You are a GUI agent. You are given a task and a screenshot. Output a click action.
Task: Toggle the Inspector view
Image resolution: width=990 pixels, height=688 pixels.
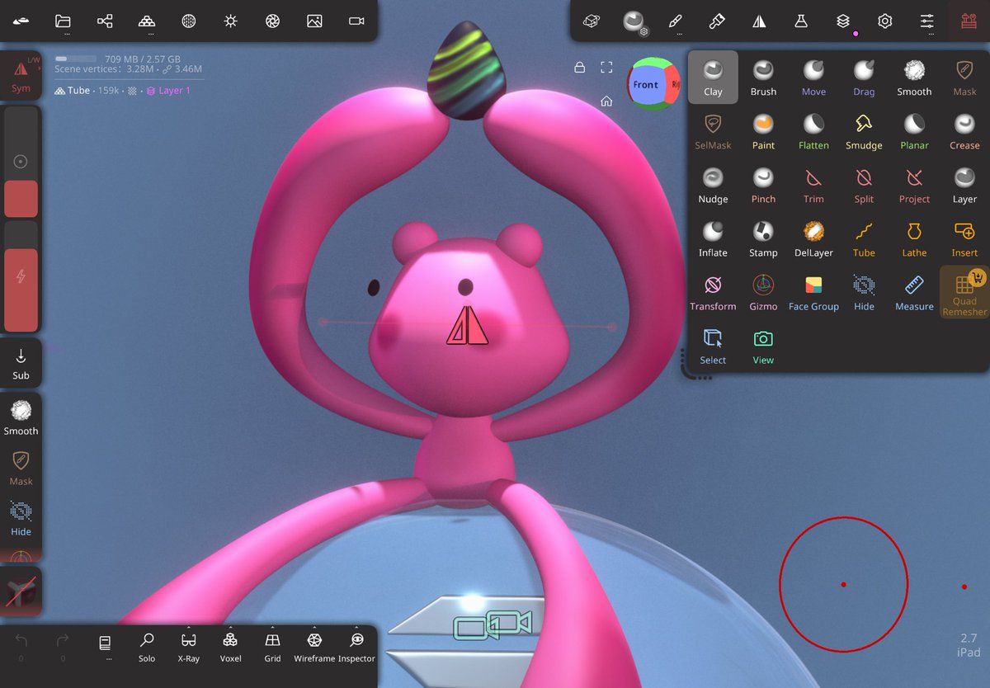pos(356,647)
